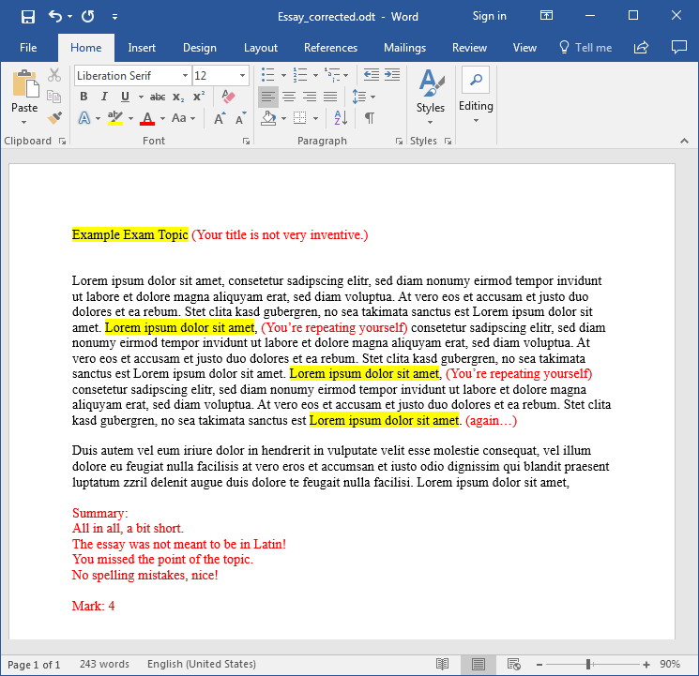Toggle Bold formatting
The image size is (699, 676).
tap(84, 97)
